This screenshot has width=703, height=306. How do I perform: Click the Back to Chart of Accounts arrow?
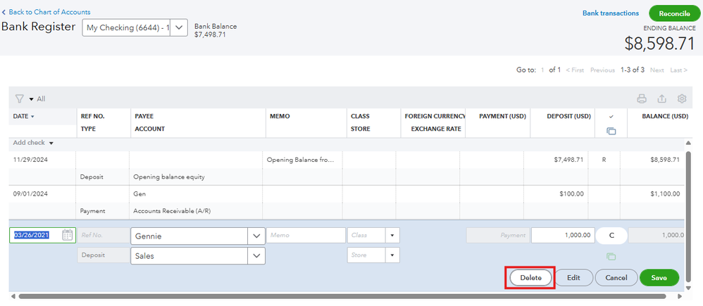click(5, 12)
